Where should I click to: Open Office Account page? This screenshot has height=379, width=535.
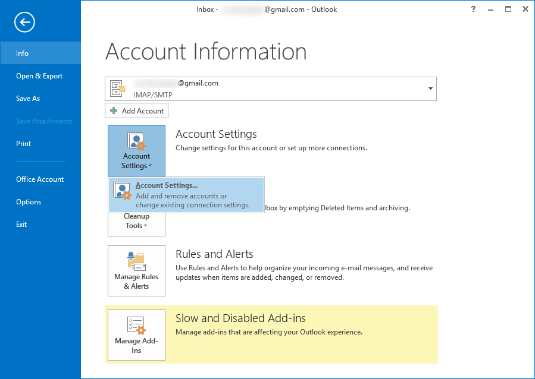[40, 179]
